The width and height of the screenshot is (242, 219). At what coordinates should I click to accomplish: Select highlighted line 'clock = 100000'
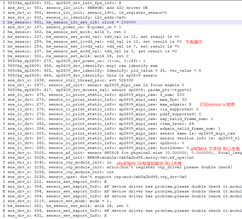[x=121, y=22]
